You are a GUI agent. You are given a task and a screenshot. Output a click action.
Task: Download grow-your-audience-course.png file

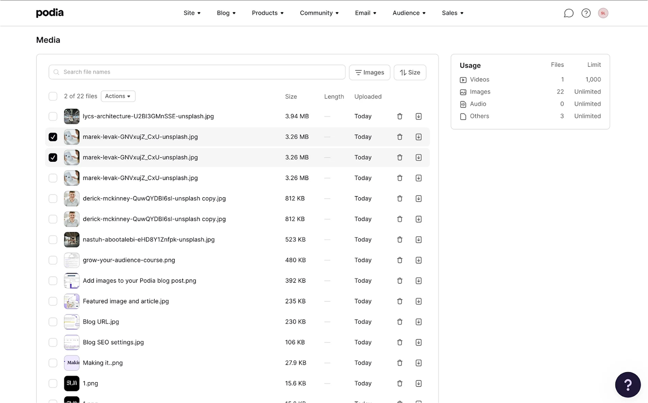tap(418, 260)
